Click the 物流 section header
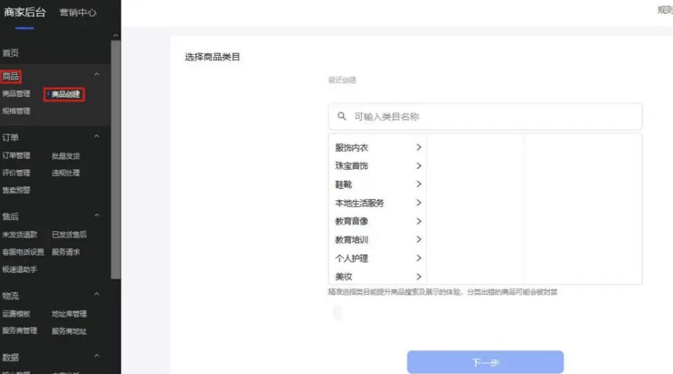 (x=11, y=295)
